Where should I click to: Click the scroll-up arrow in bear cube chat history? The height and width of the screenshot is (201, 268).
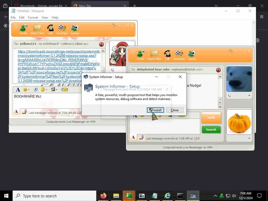click(x=220, y=77)
